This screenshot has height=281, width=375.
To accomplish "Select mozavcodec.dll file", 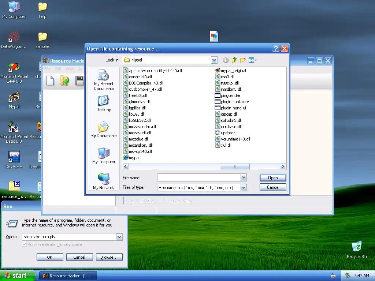I will click(x=140, y=126).
